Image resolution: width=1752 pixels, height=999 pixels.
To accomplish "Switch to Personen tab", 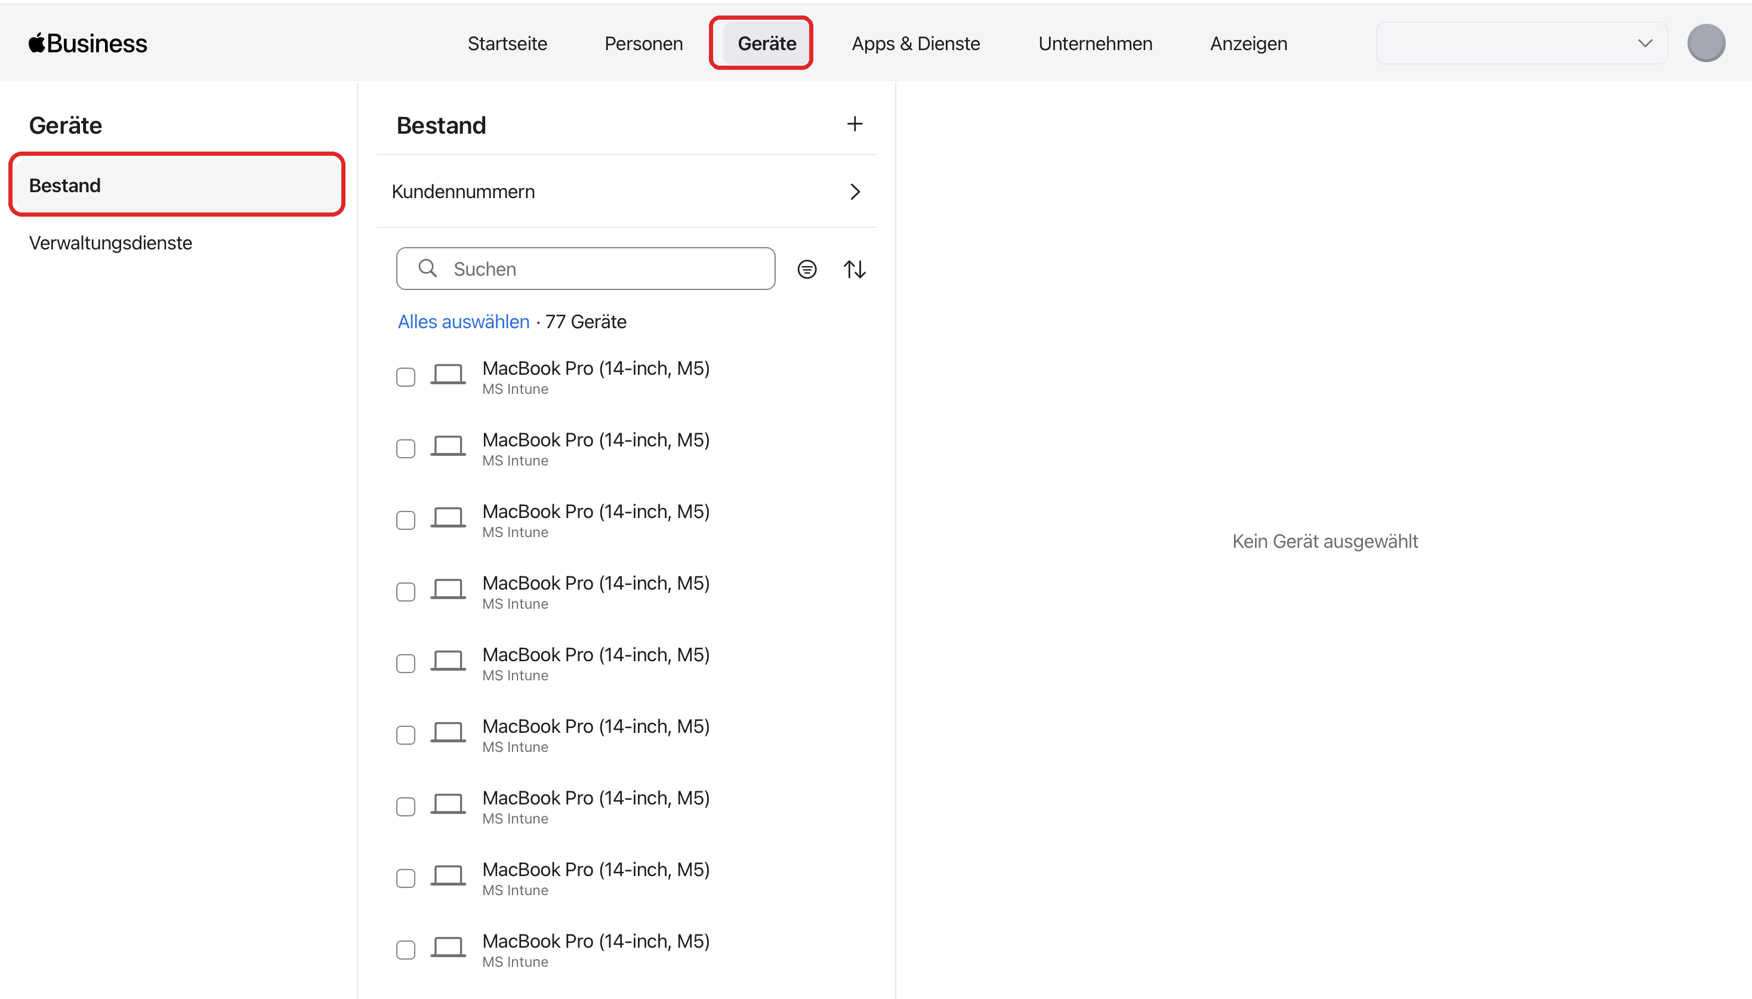I will (643, 43).
